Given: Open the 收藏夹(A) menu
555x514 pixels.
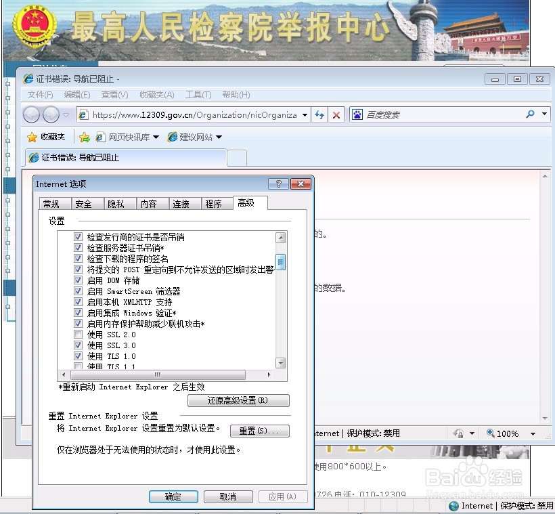Looking at the screenshot, I should coord(157,95).
